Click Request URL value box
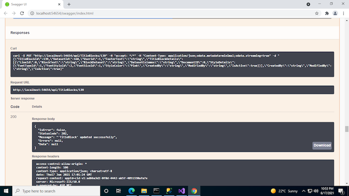 click(172, 90)
